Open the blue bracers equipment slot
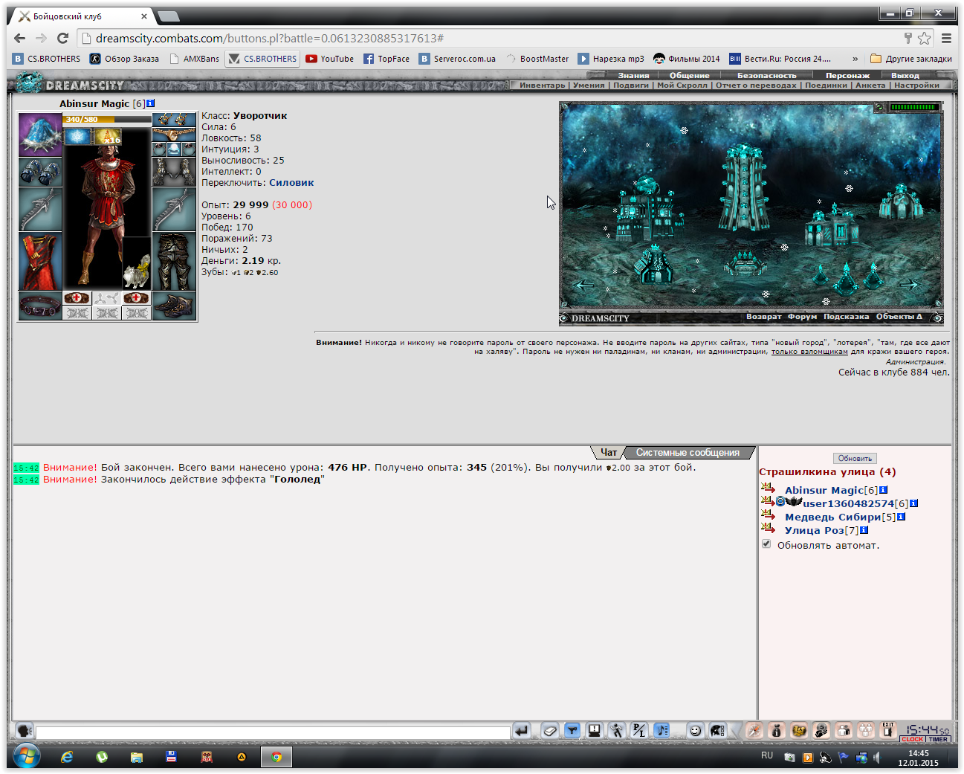 point(40,172)
